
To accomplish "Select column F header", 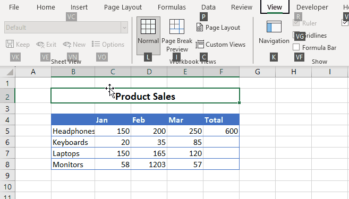I will coord(221,72).
